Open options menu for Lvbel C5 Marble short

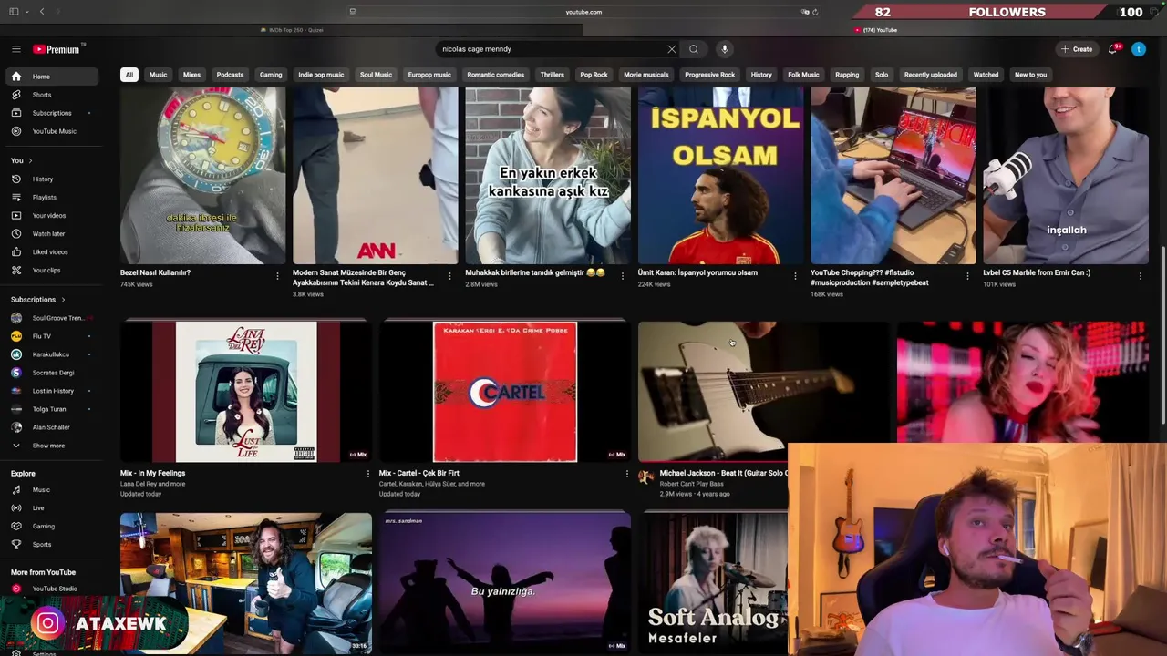click(x=1141, y=275)
